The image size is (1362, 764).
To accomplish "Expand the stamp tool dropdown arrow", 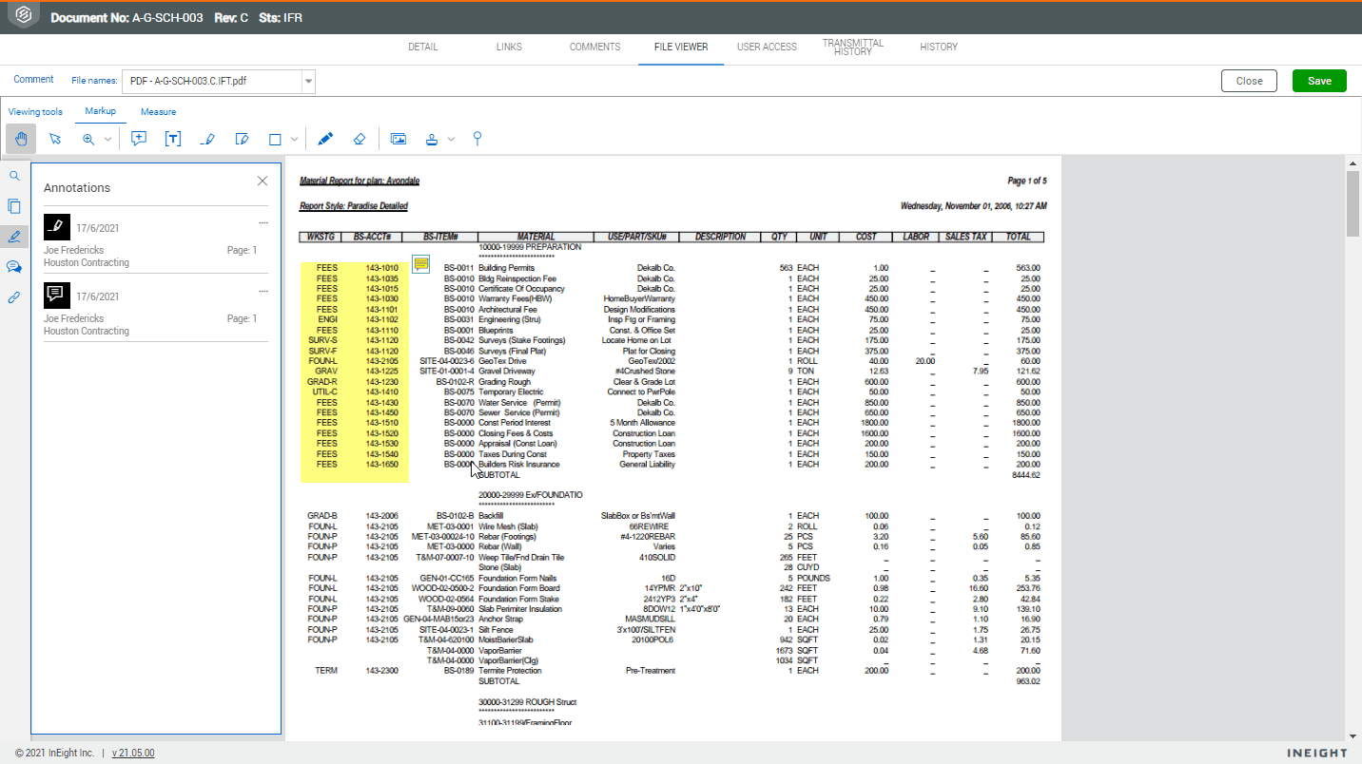I will pos(451,140).
